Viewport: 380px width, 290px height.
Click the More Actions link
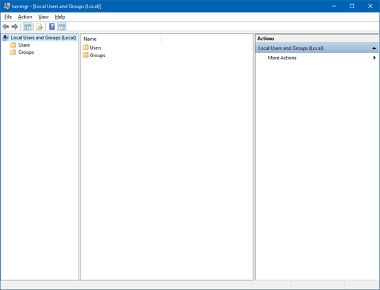click(x=282, y=58)
